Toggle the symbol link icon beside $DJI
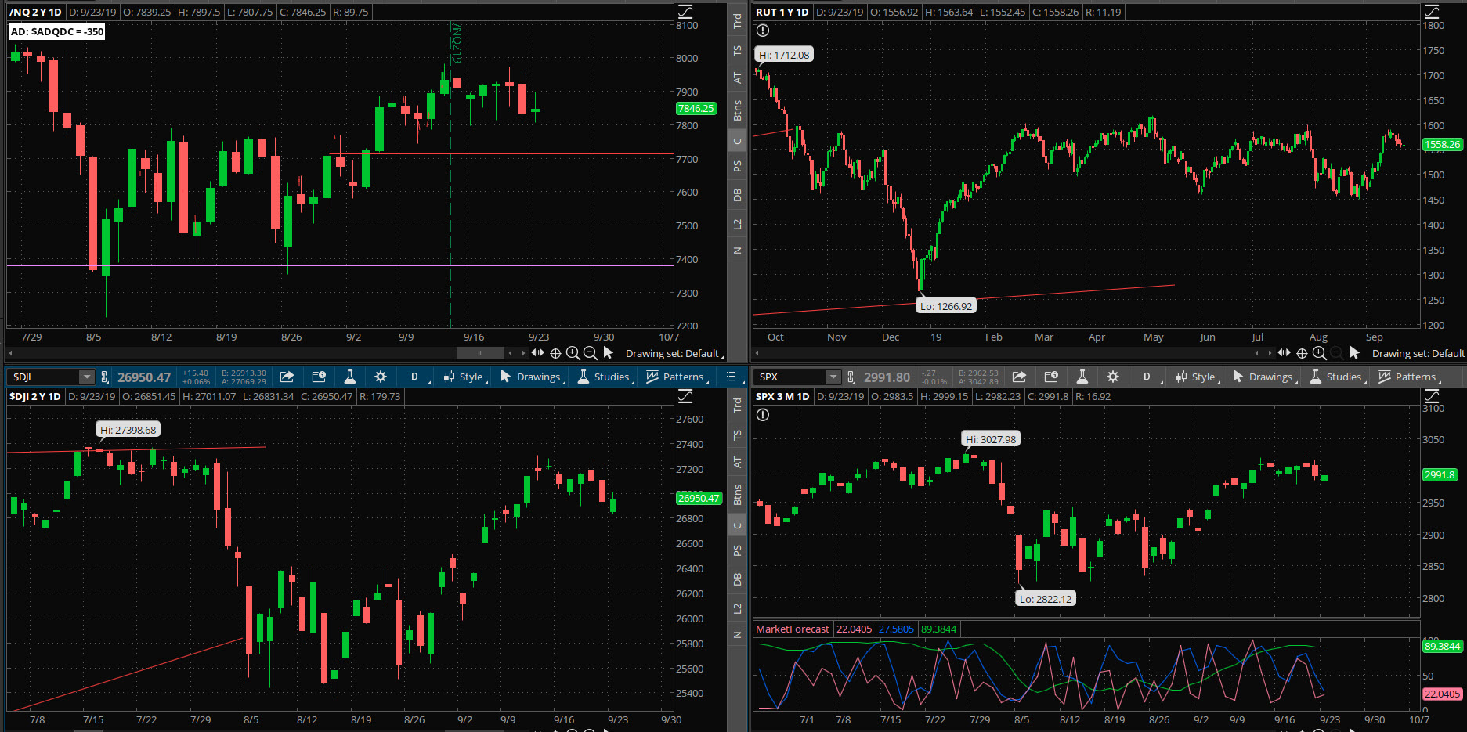 click(x=105, y=377)
